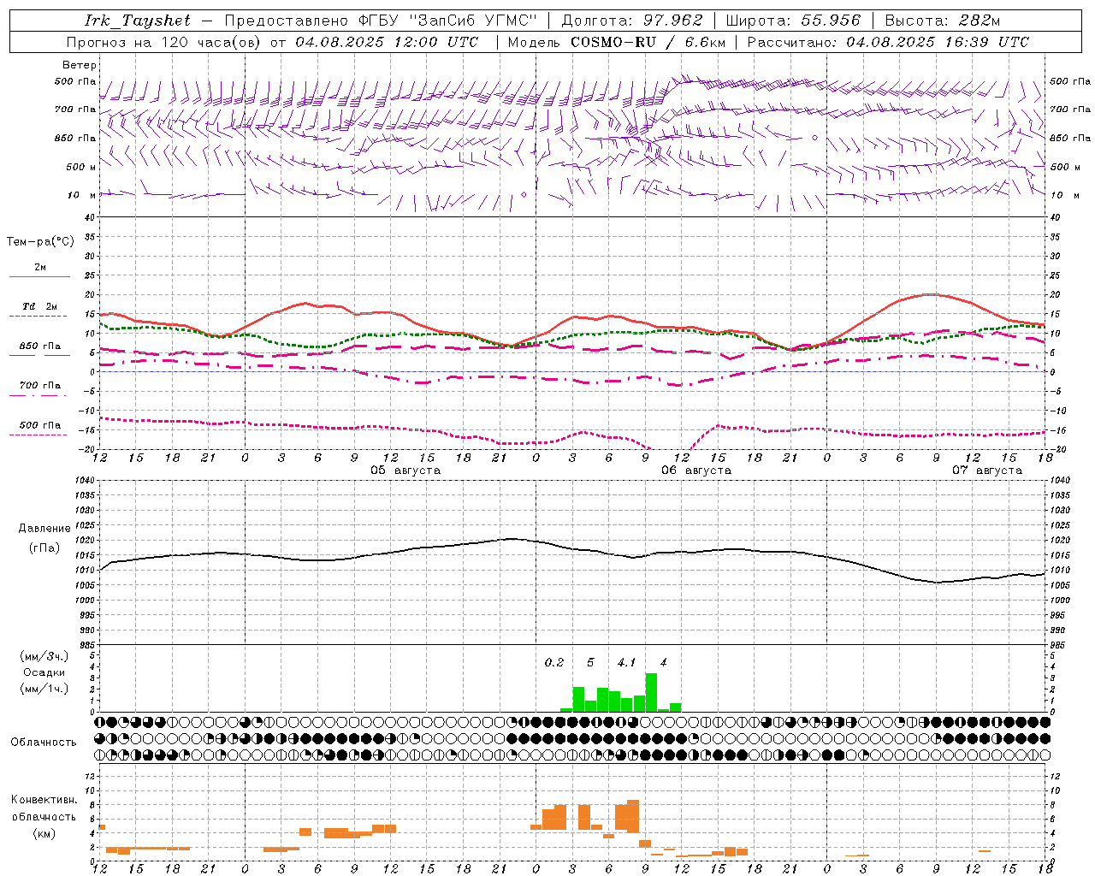Click the 06 августа date label
The width and height of the screenshot is (1095, 876).
click(696, 471)
